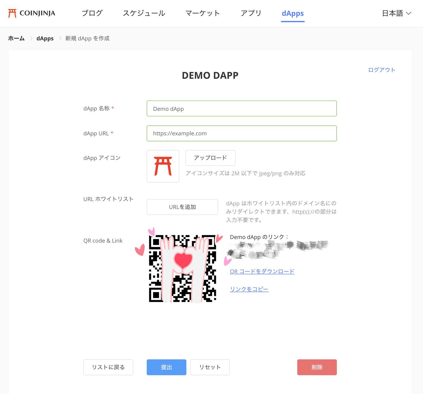Viewport: 423px width, 394px height.
Task: Click the Demo dApp のリンク label
Action: pos(259,237)
